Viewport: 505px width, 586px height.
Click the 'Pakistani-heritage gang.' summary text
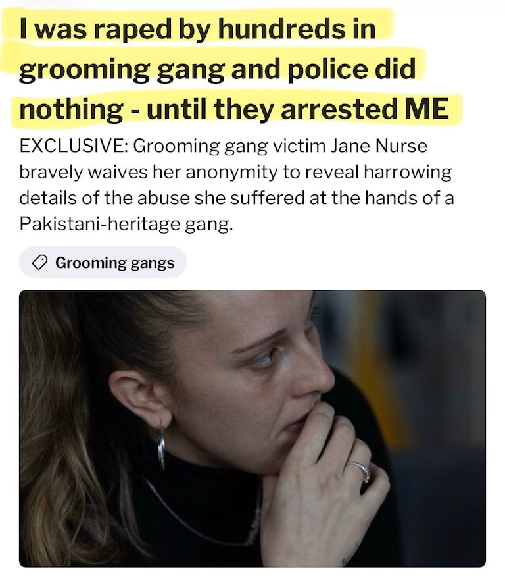click(126, 225)
